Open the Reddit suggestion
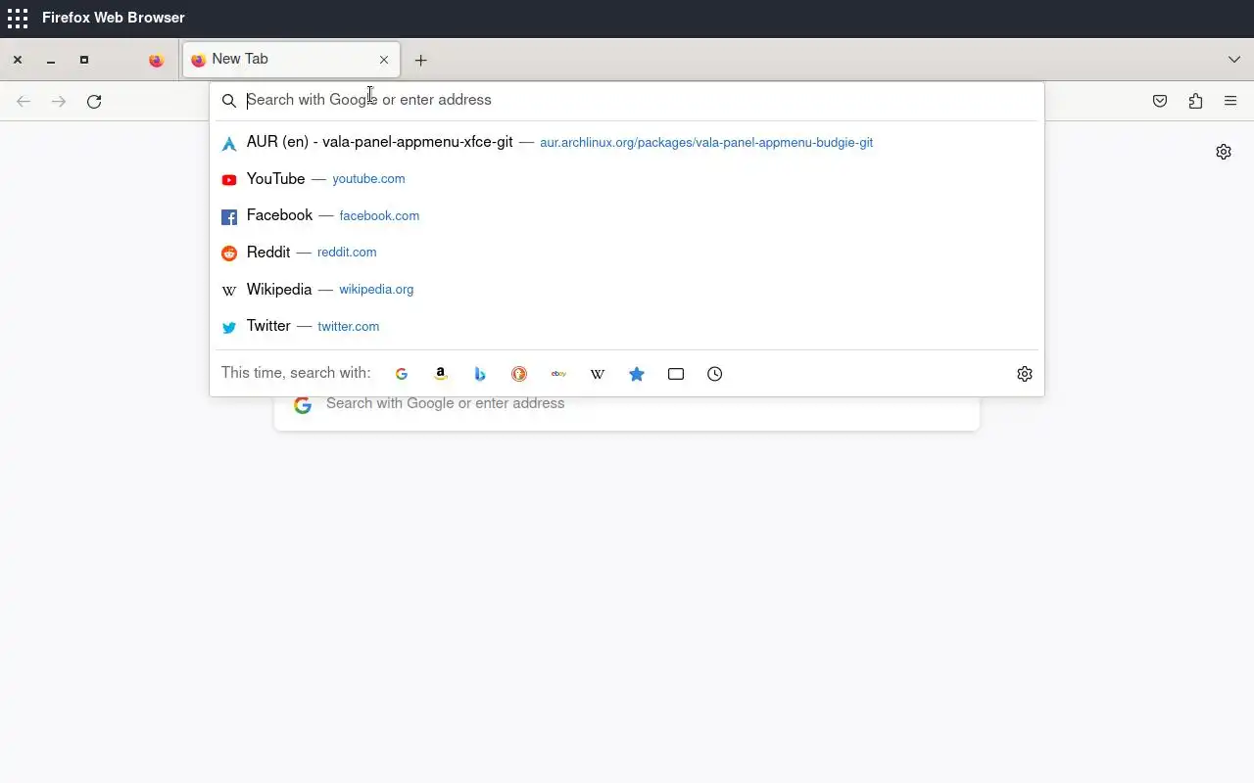Screen dimensions: 1254x783 627,253
